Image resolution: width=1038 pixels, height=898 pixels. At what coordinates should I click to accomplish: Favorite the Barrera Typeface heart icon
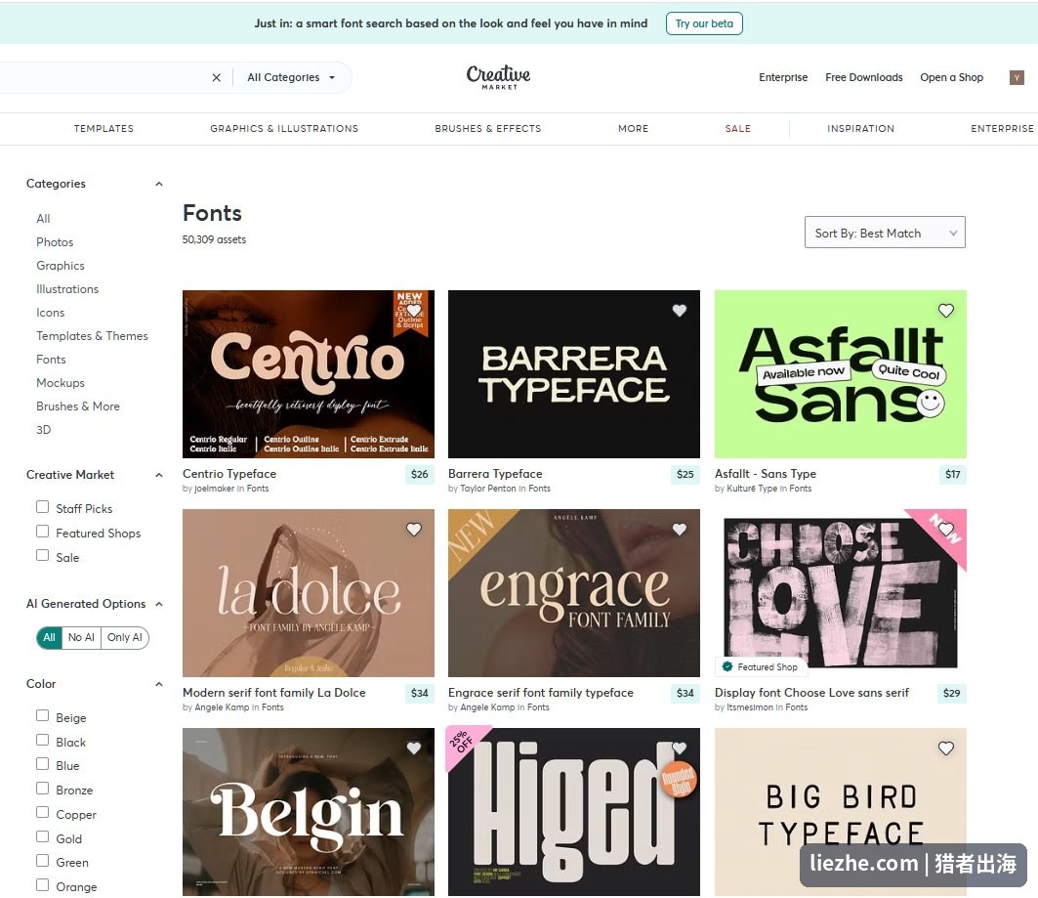point(680,310)
